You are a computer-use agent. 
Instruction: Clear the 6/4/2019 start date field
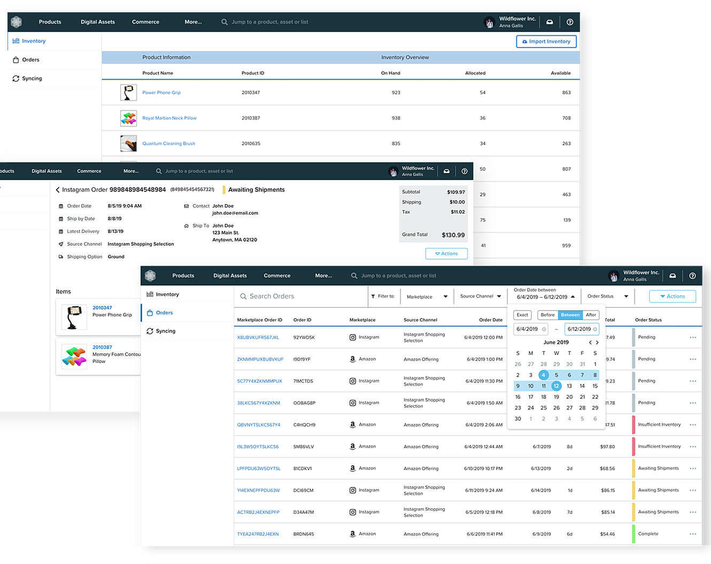click(544, 329)
